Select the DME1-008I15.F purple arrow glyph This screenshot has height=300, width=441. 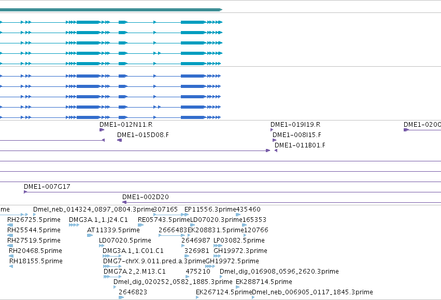[274, 140]
